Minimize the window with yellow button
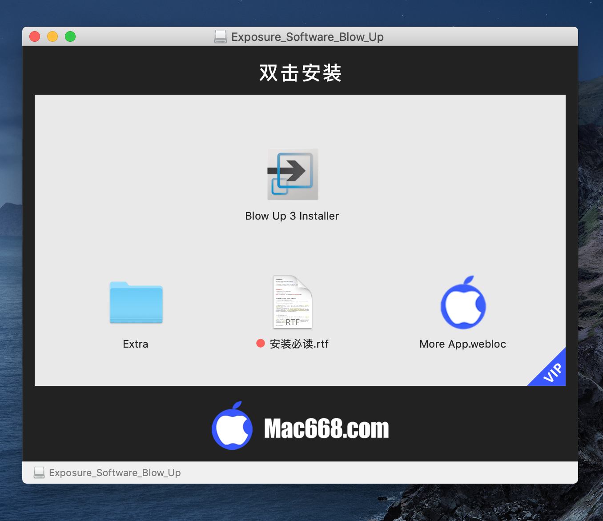The image size is (603, 521). (x=52, y=36)
